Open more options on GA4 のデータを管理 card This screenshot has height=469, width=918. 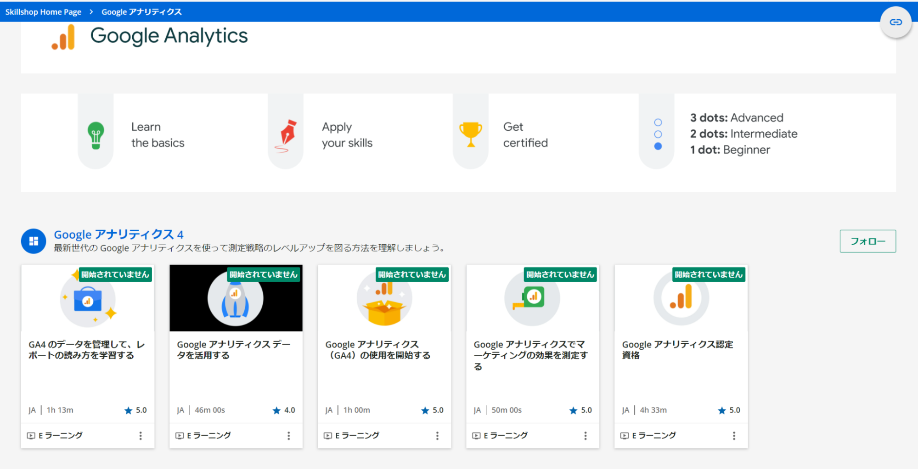click(141, 435)
